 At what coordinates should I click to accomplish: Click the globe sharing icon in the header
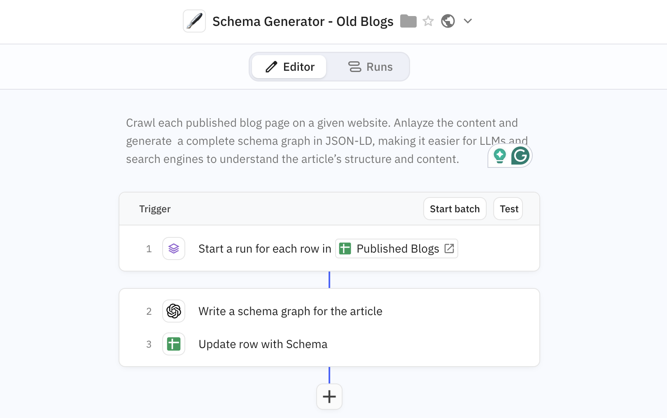[x=448, y=21]
